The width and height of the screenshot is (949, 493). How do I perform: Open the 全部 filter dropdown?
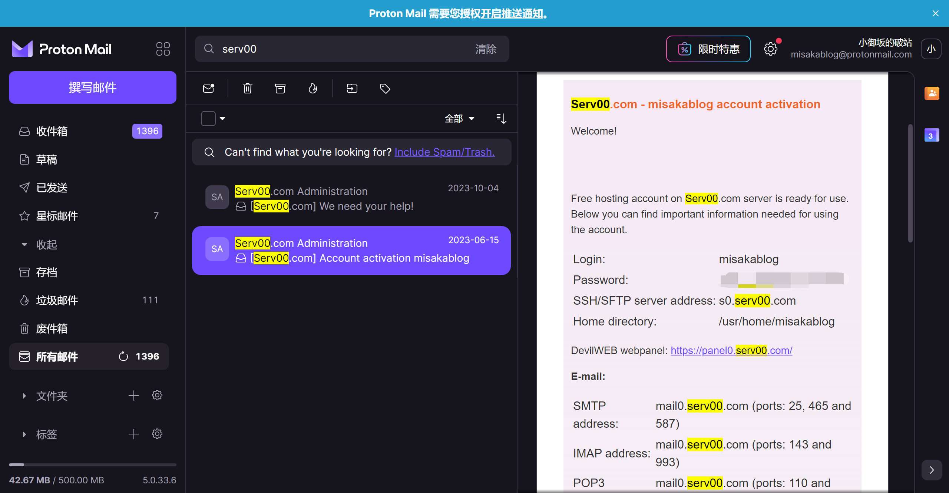tap(459, 119)
